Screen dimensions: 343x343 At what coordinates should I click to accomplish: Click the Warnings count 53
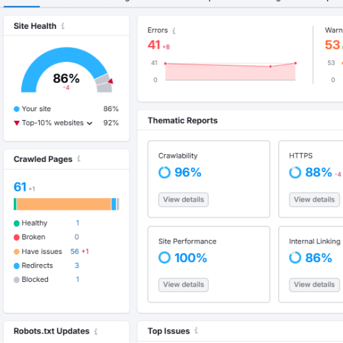pos(333,45)
